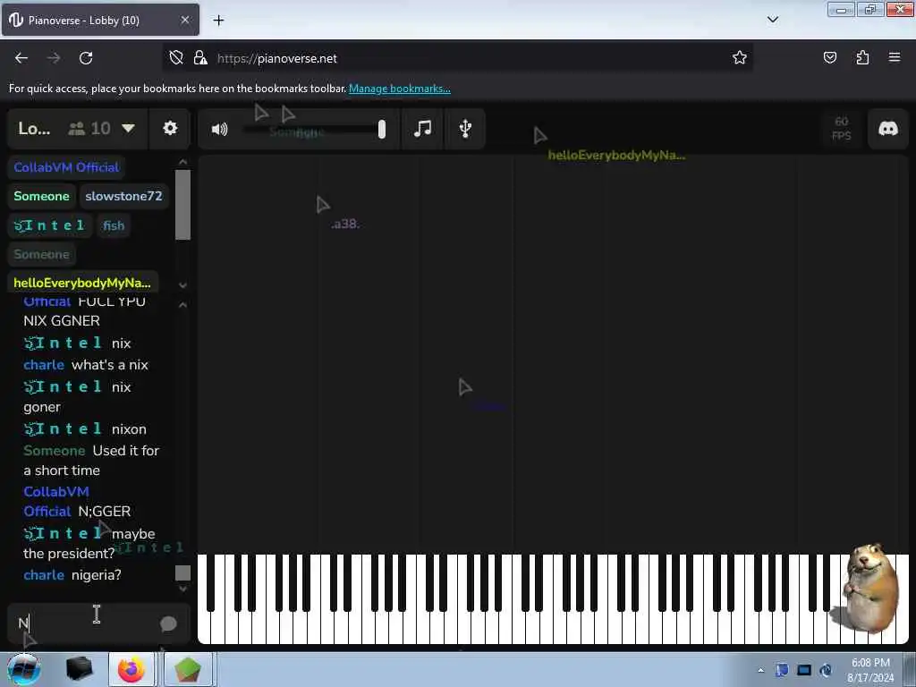Click chat message "maybe the president?"
Viewport: 916px width, 687px height.
click(x=89, y=543)
